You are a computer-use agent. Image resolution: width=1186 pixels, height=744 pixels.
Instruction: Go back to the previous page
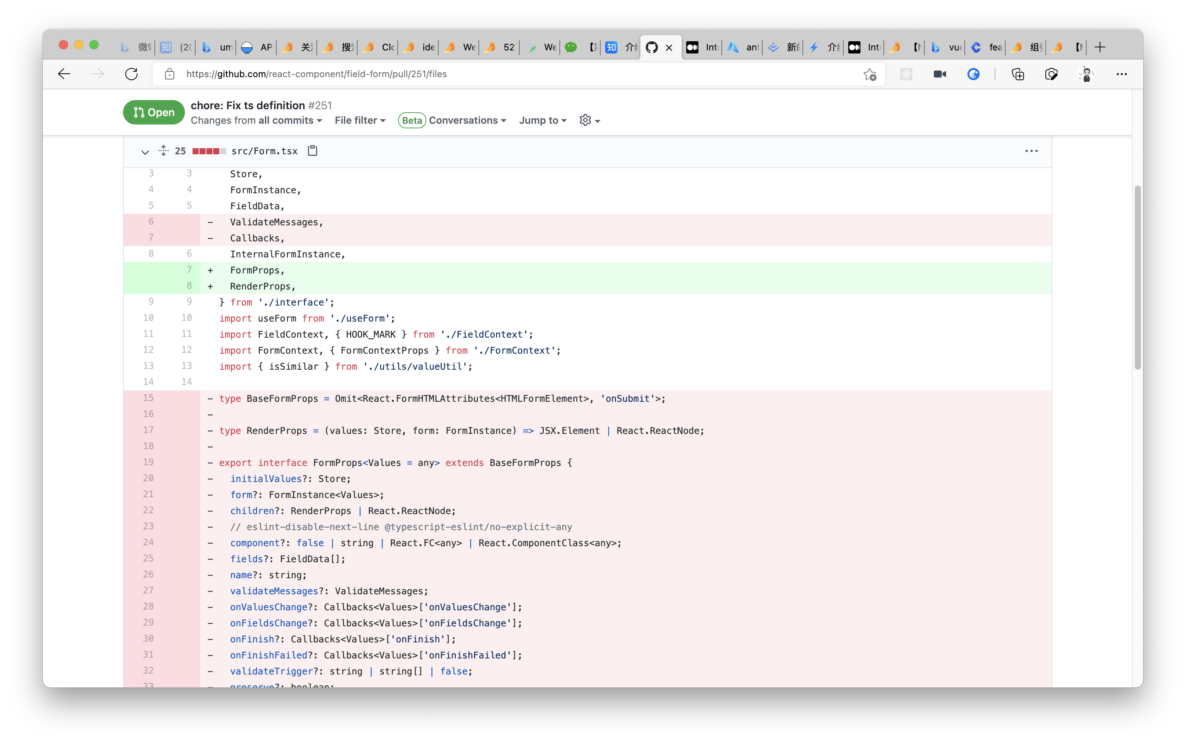[65, 74]
